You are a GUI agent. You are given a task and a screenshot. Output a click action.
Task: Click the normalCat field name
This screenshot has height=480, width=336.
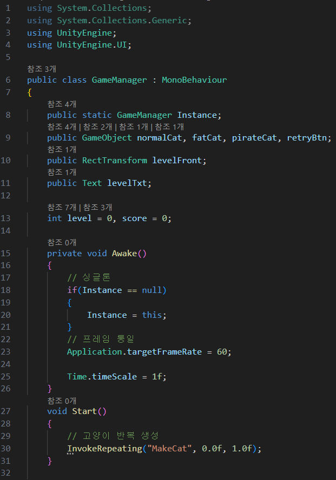(159, 138)
